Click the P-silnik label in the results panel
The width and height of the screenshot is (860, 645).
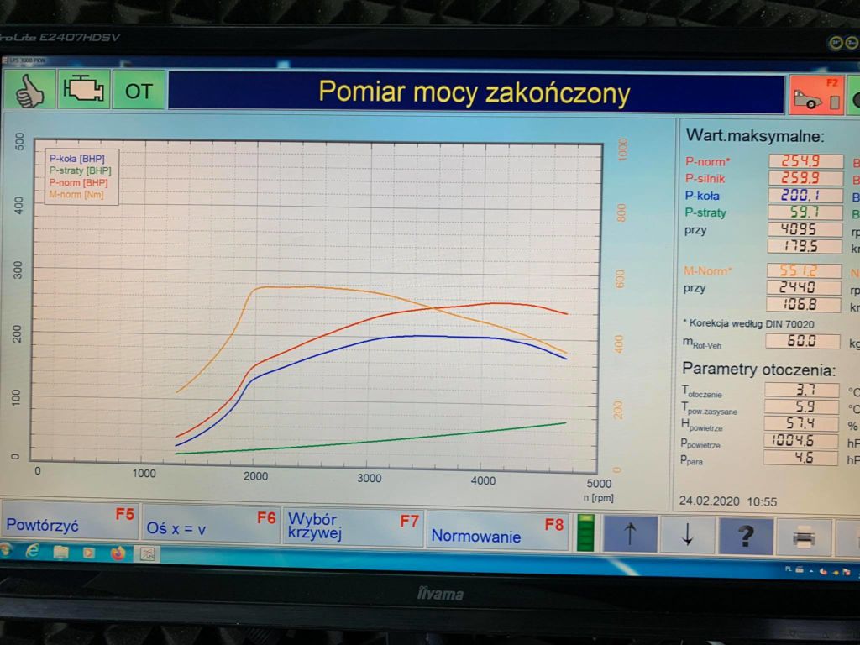[705, 179]
